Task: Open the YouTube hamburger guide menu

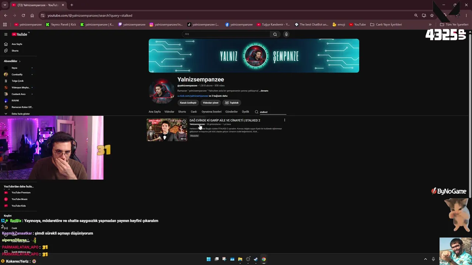Action: [6, 34]
